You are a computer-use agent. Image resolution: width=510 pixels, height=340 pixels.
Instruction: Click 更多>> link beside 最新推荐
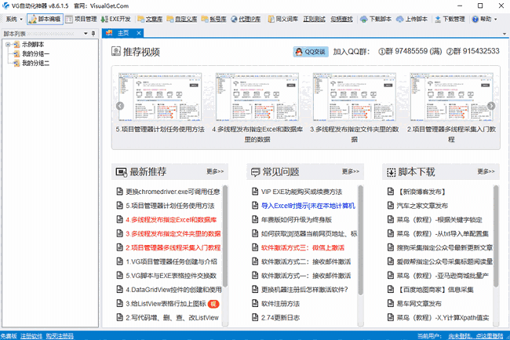[x=215, y=170]
